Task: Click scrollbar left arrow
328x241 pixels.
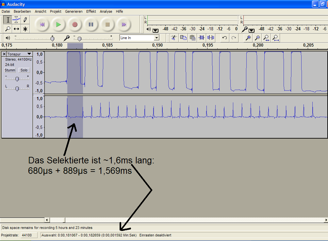Action: 47,220
